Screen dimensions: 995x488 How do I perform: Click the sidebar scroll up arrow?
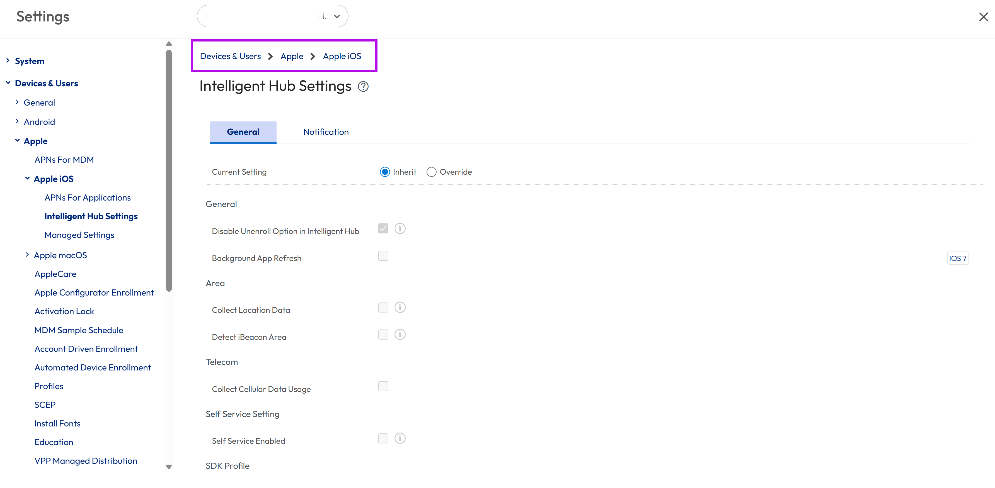(x=169, y=44)
